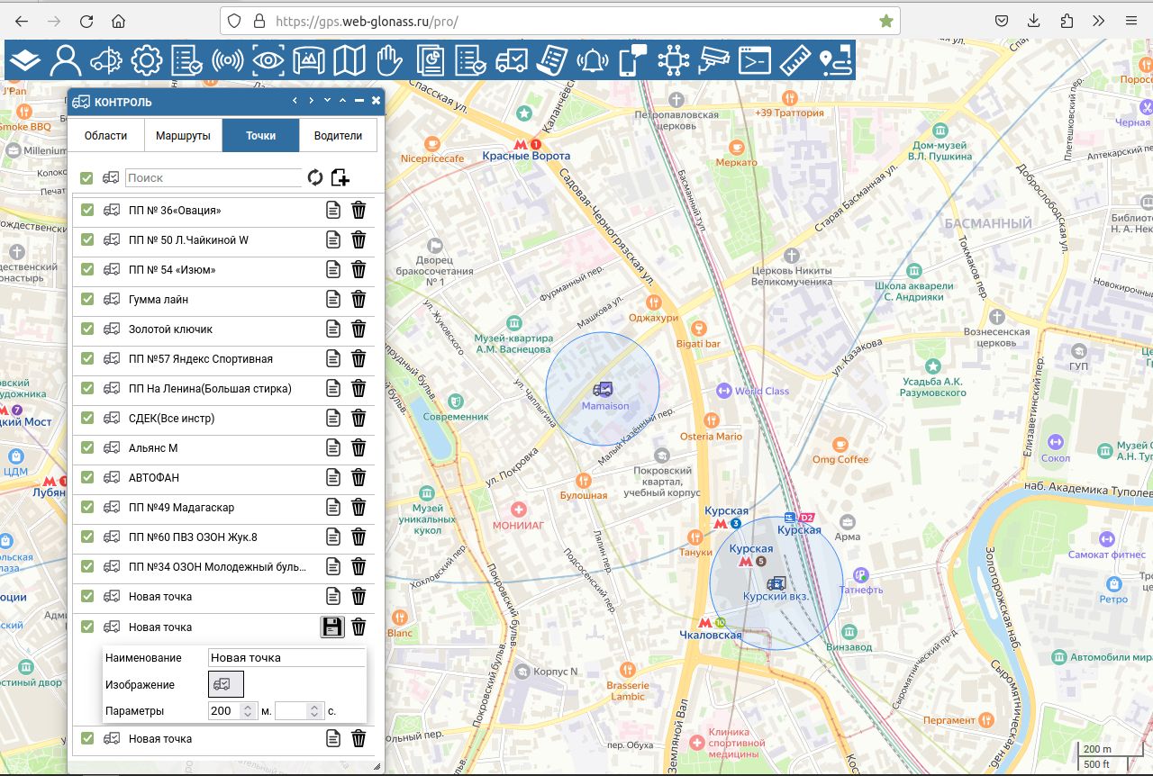
Task: Open the phone with chat bubble icon
Action: [x=632, y=60]
